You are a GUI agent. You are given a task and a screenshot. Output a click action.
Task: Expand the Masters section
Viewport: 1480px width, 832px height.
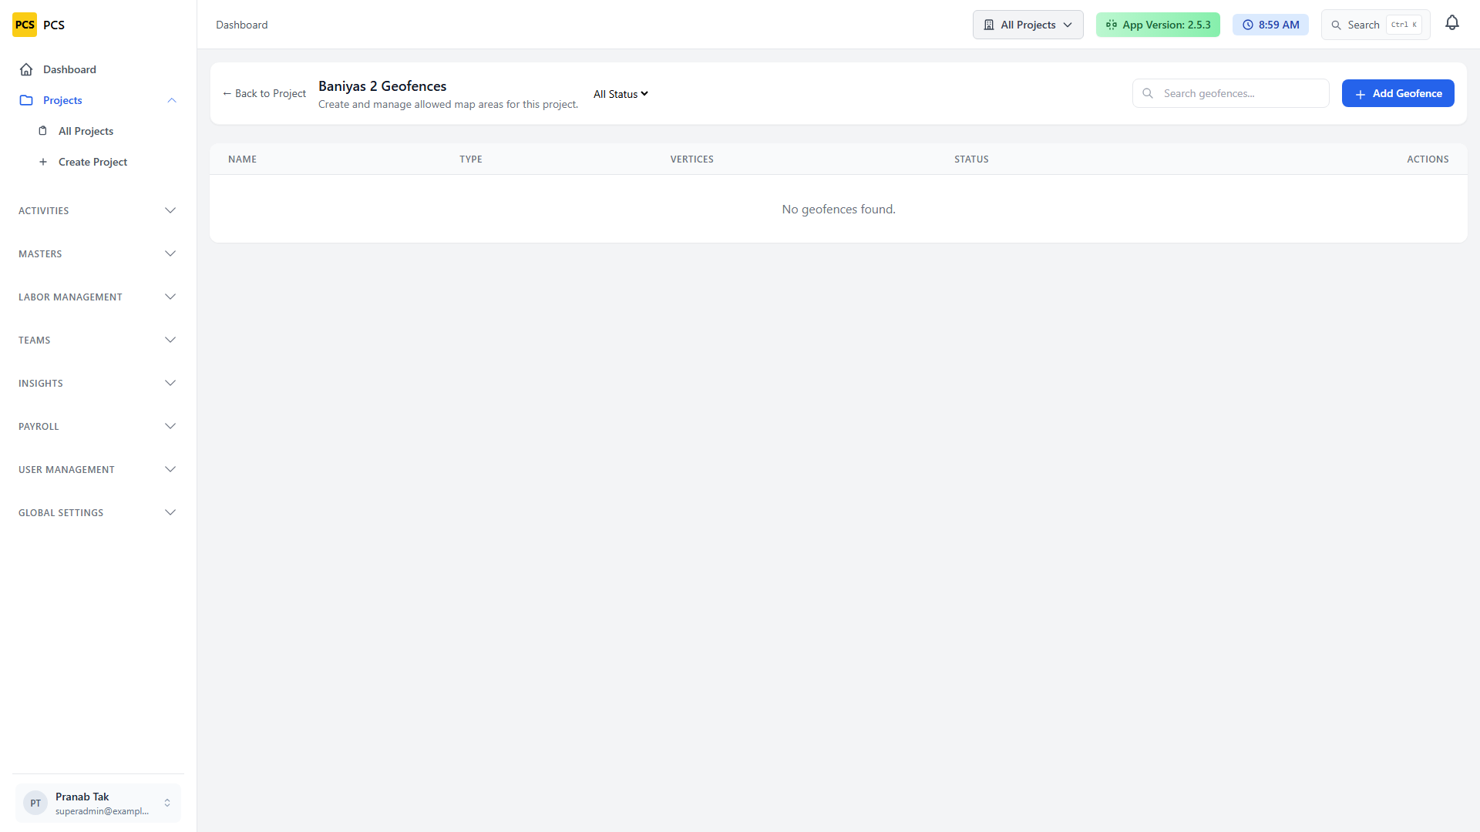pos(97,253)
